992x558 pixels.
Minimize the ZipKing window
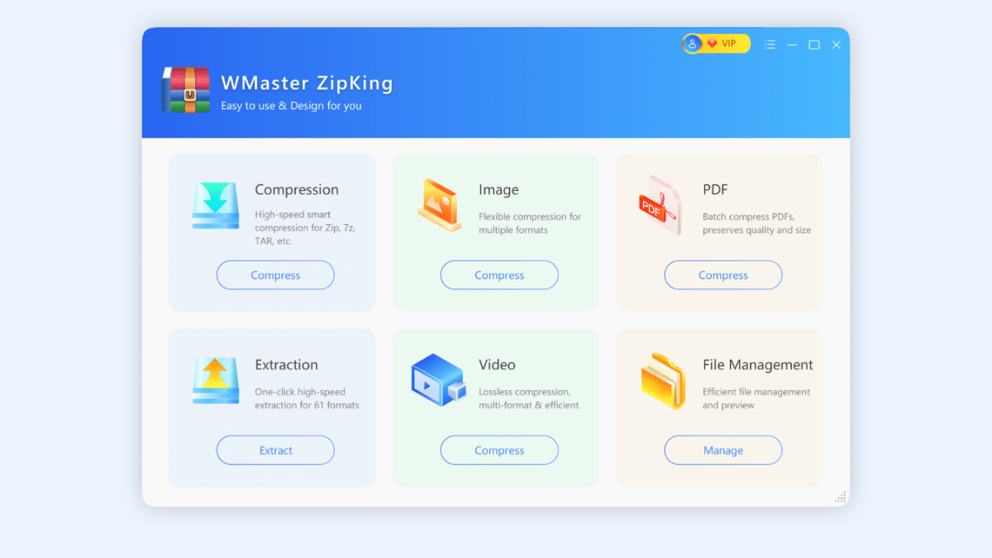[792, 45]
